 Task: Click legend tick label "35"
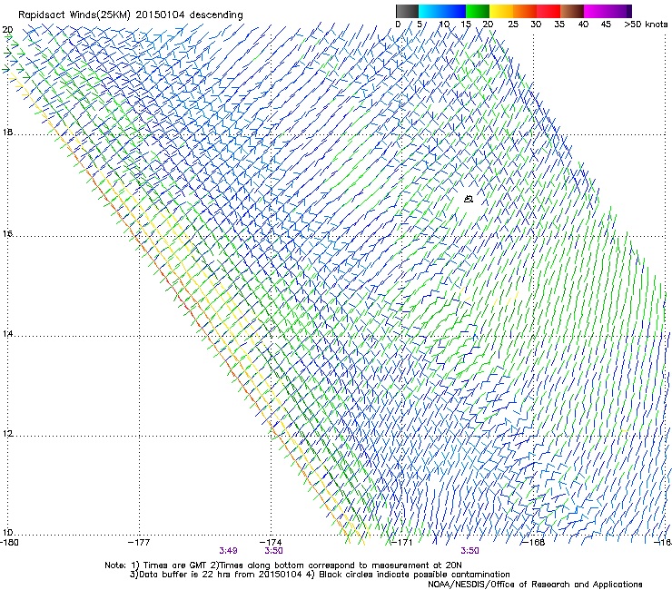click(x=559, y=25)
